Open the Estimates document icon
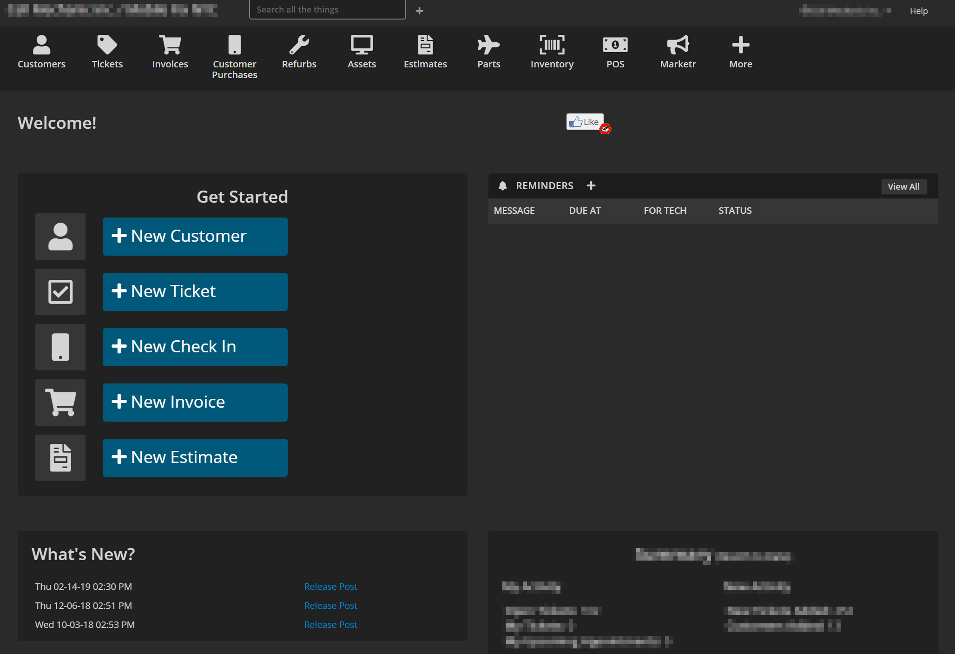Viewport: 955px width, 654px height. click(425, 45)
